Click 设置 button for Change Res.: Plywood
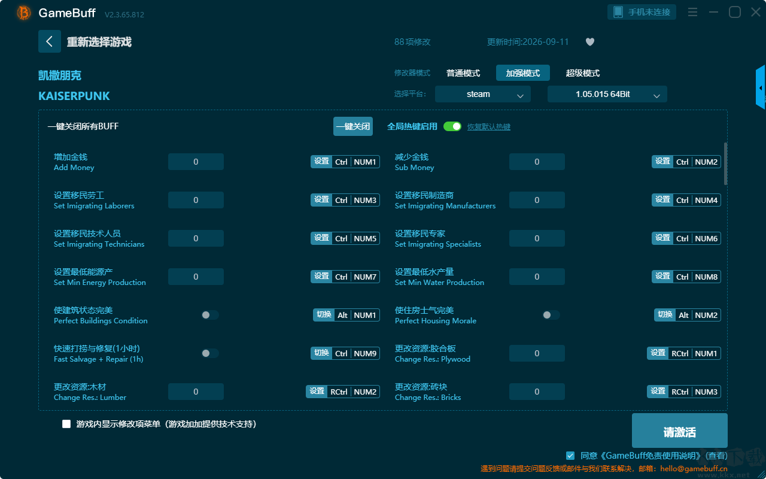Viewport: 766px width, 479px height. click(x=658, y=353)
